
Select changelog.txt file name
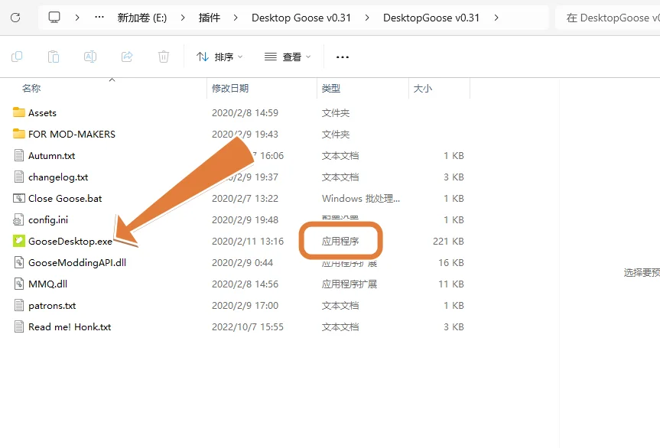tap(58, 177)
